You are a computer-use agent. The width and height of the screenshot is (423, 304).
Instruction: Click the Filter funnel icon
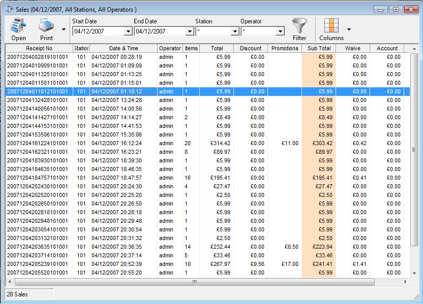pyautogui.click(x=299, y=25)
